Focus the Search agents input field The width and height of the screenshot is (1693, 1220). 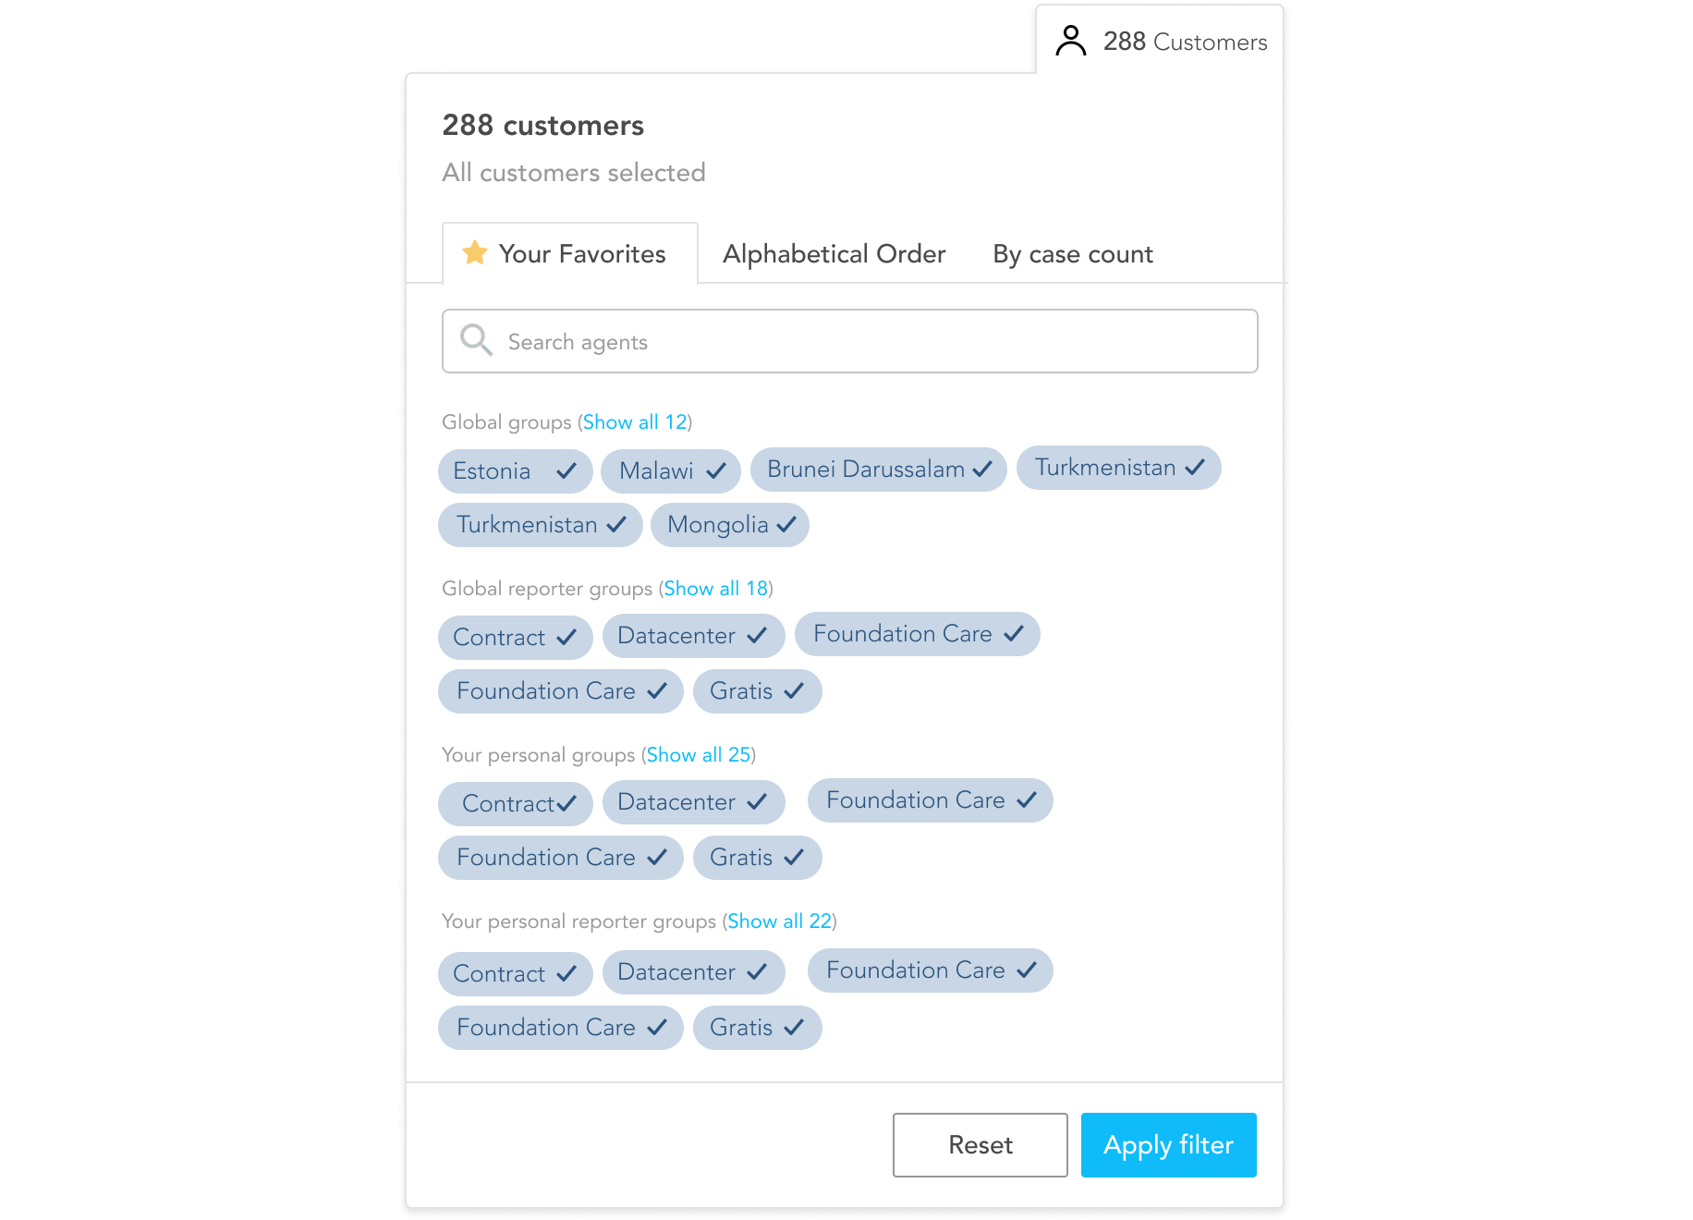pos(849,341)
